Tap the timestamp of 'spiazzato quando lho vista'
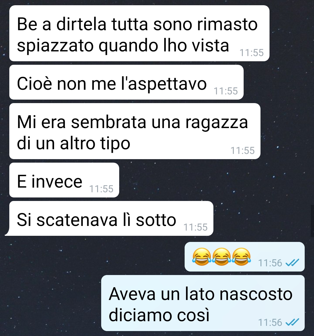This screenshot has height=336, width=314. click(251, 53)
